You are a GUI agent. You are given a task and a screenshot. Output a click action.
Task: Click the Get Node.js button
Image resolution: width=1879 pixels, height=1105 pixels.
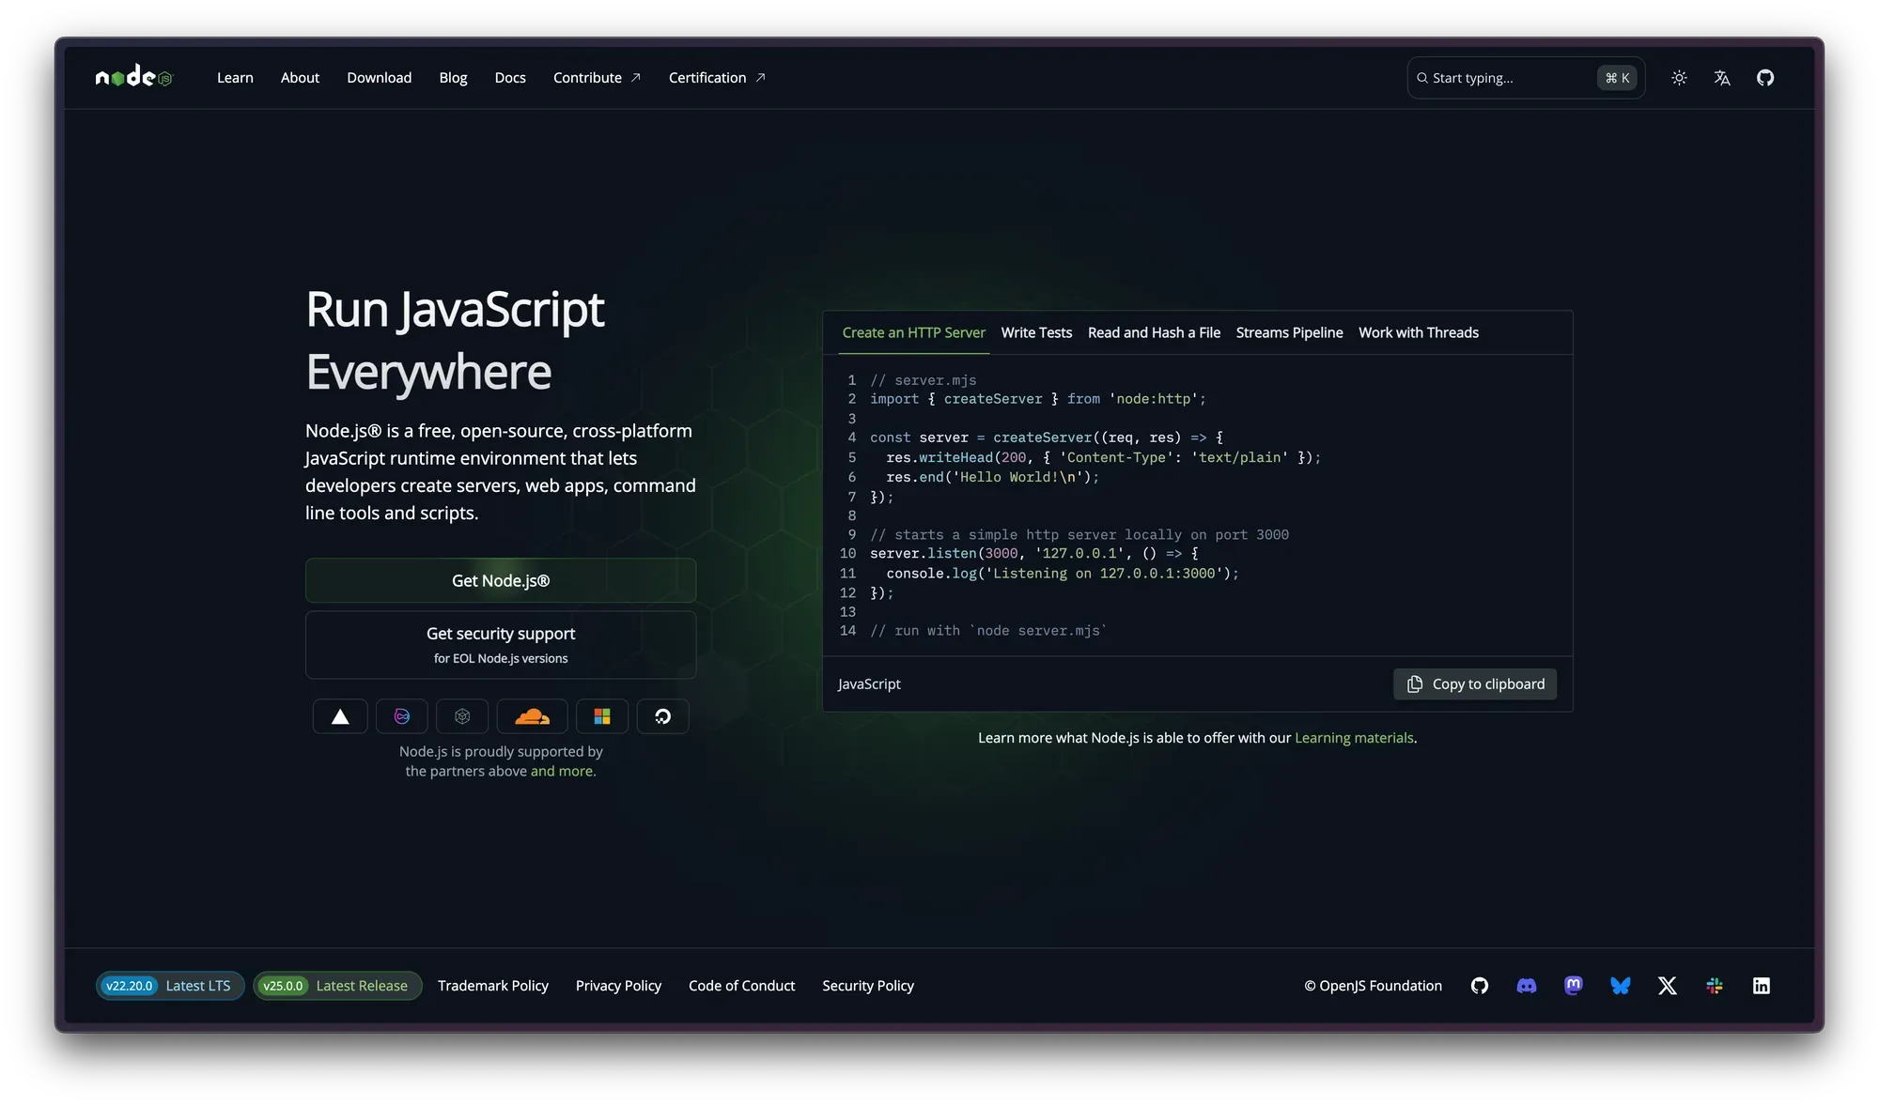(500, 580)
